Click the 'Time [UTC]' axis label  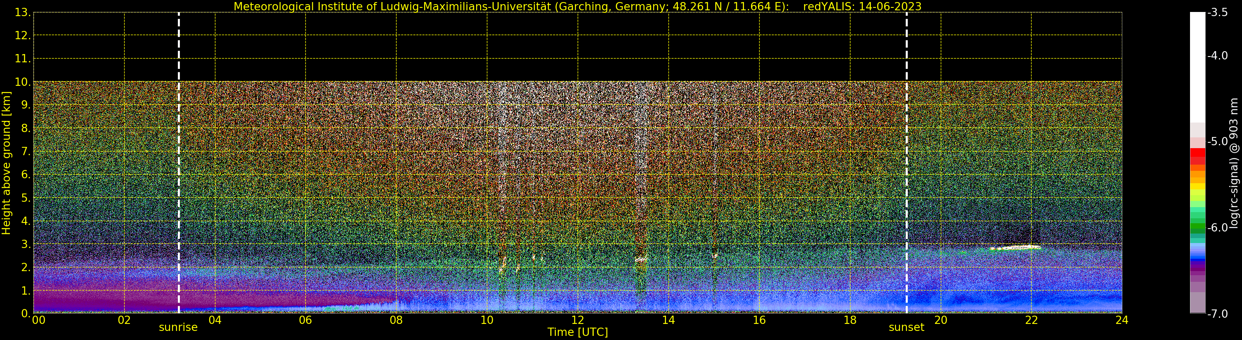pyautogui.click(x=578, y=332)
